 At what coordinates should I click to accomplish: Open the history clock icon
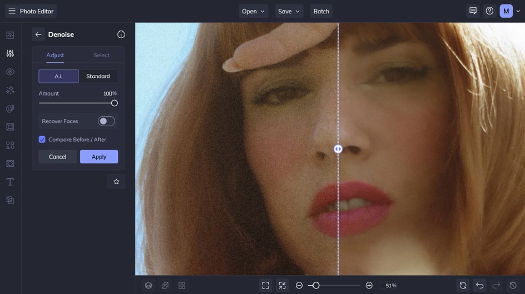513,285
